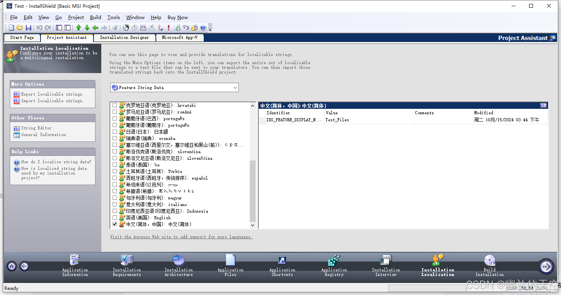Click the Redo arrow in the toolbar
The image size is (561, 295).
coord(48,28)
